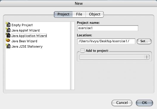Image resolution: width=157 pixels, height=109 pixels.
Task: Click the dropdown's up-down arrows
Action: coord(147,57)
